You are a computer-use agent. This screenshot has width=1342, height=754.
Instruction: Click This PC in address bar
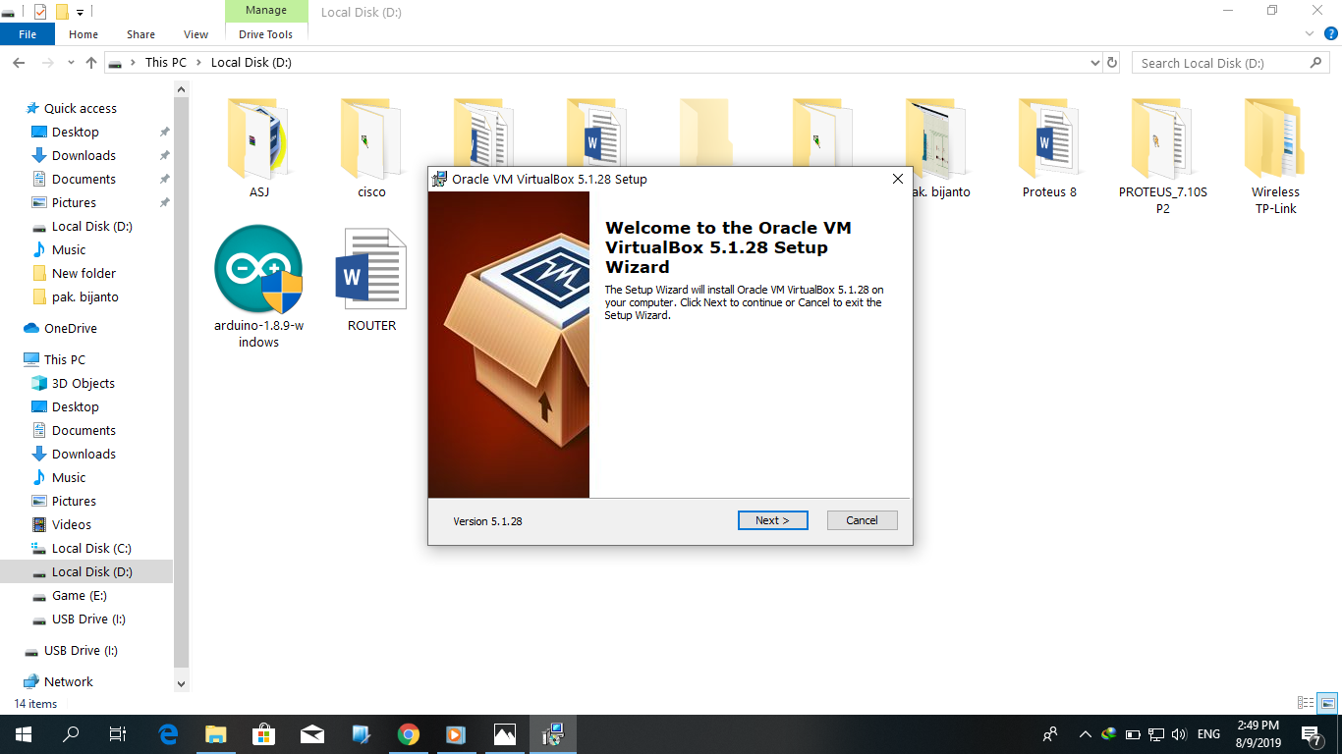(165, 62)
